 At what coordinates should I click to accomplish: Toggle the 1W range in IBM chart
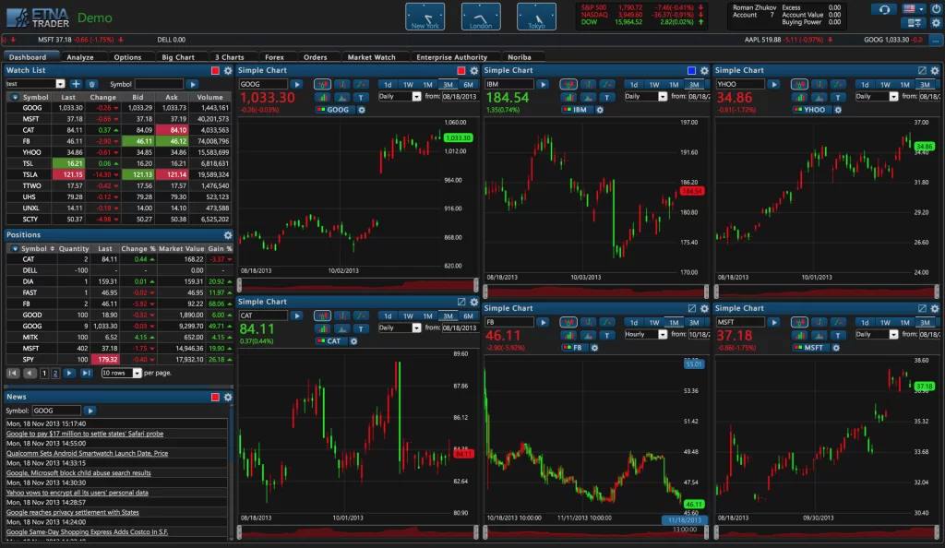(654, 84)
